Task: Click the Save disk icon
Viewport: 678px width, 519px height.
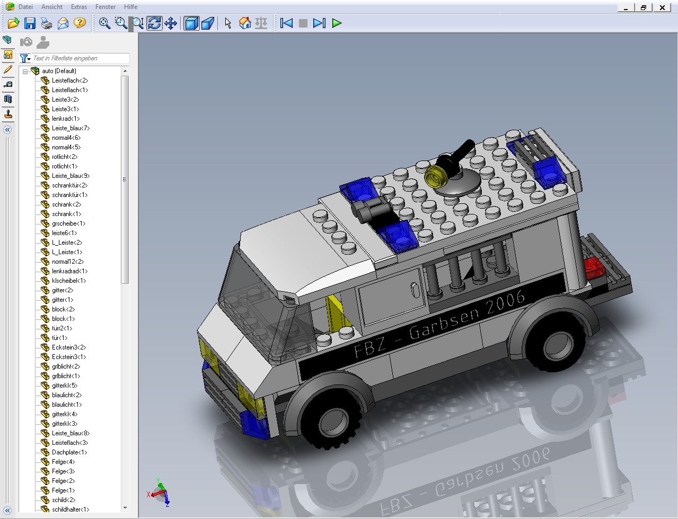Action: click(30, 23)
